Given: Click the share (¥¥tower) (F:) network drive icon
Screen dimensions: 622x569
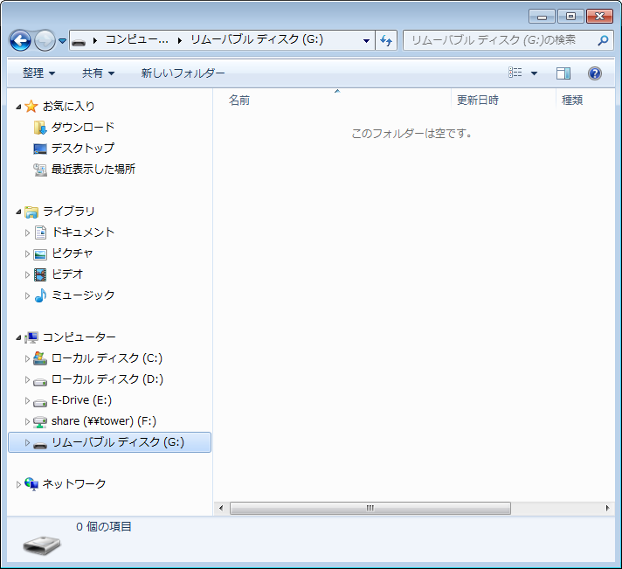Looking at the screenshot, I should (40, 422).
